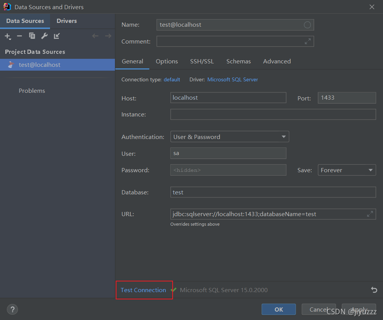Close the Data Sources and Drivers dialog
383x320 pixels.
click(x=372, y=7)
